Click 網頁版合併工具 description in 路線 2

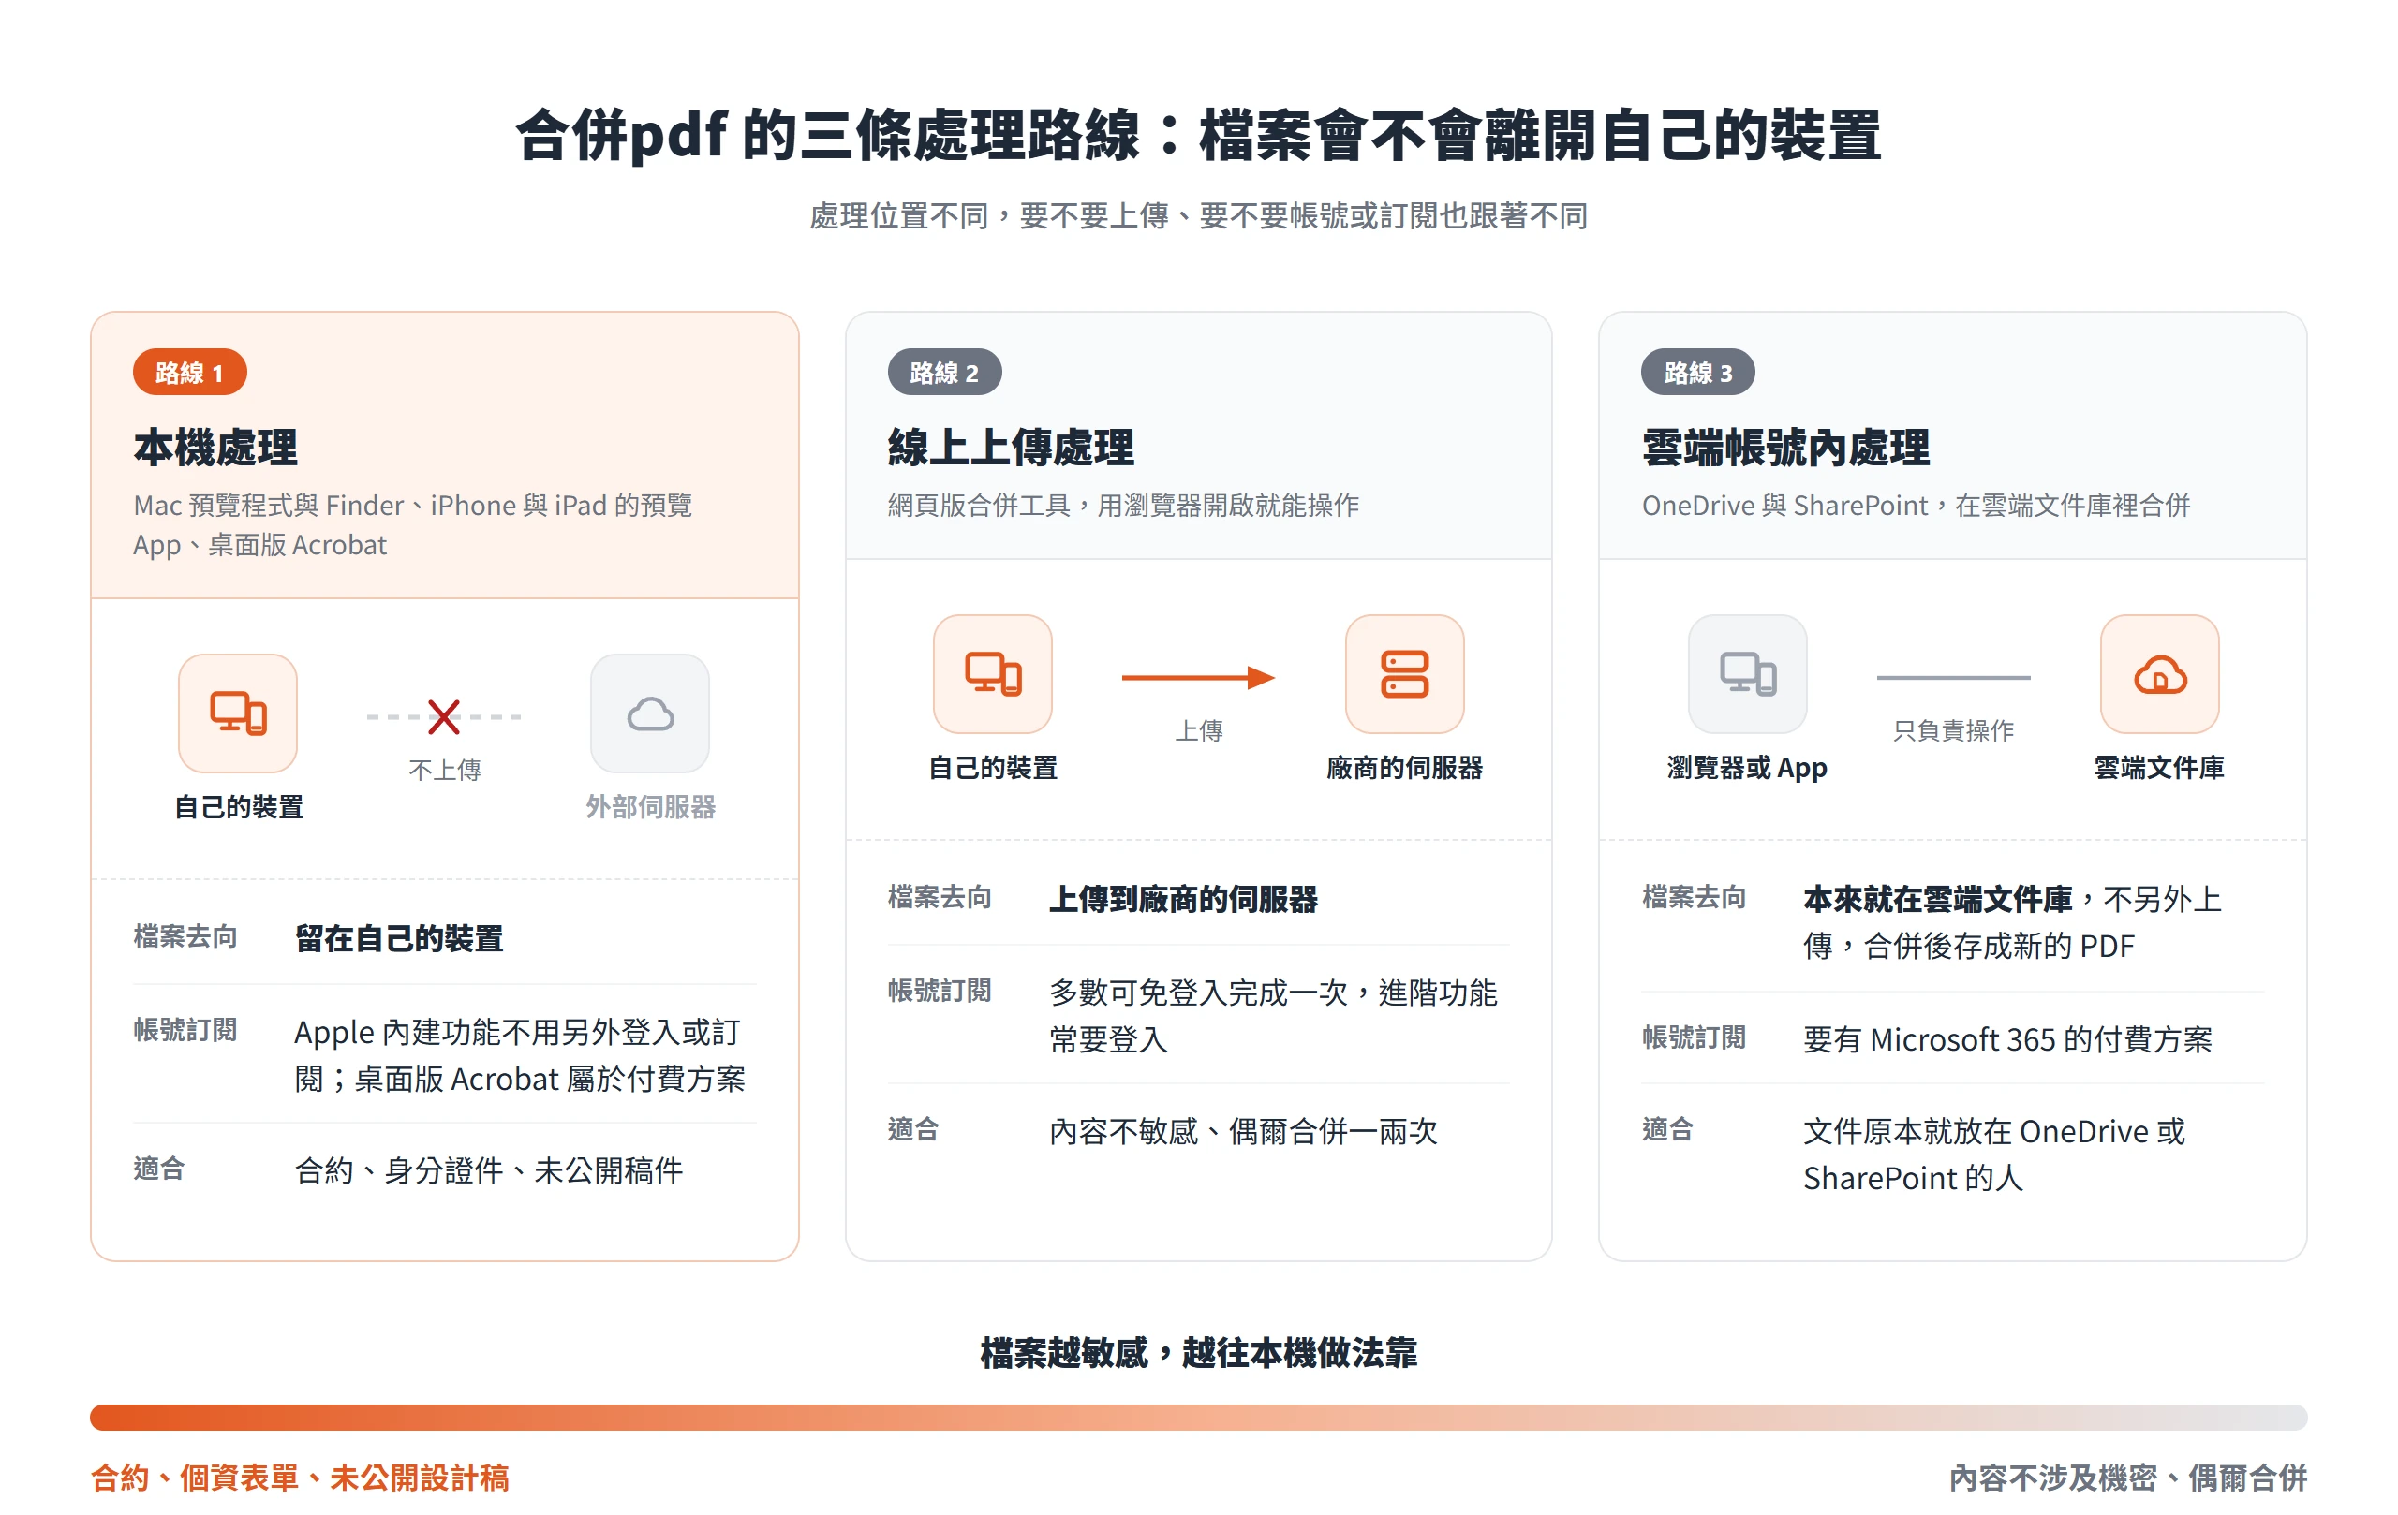[1123, 506]
